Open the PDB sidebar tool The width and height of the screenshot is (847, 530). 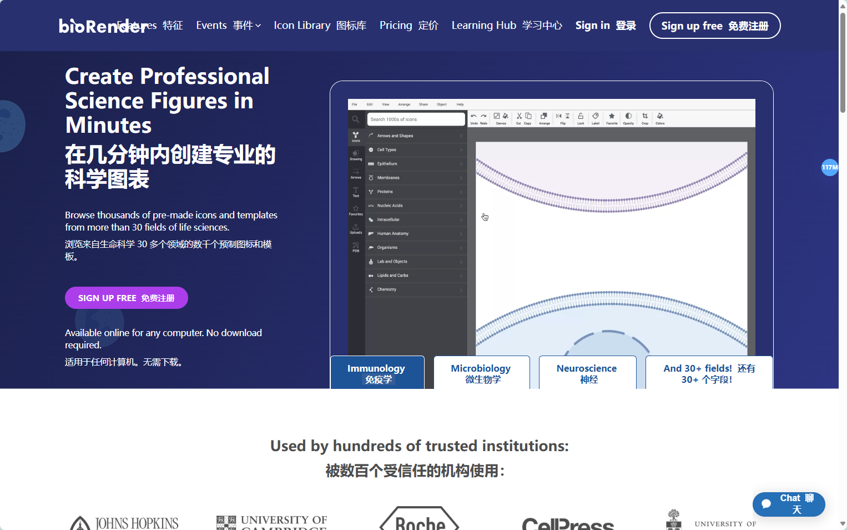point(356,247)
